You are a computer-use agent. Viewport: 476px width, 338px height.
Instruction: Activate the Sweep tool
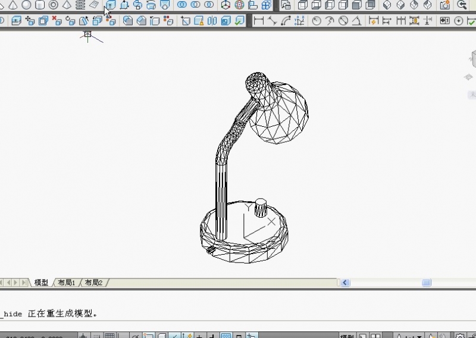138,5
